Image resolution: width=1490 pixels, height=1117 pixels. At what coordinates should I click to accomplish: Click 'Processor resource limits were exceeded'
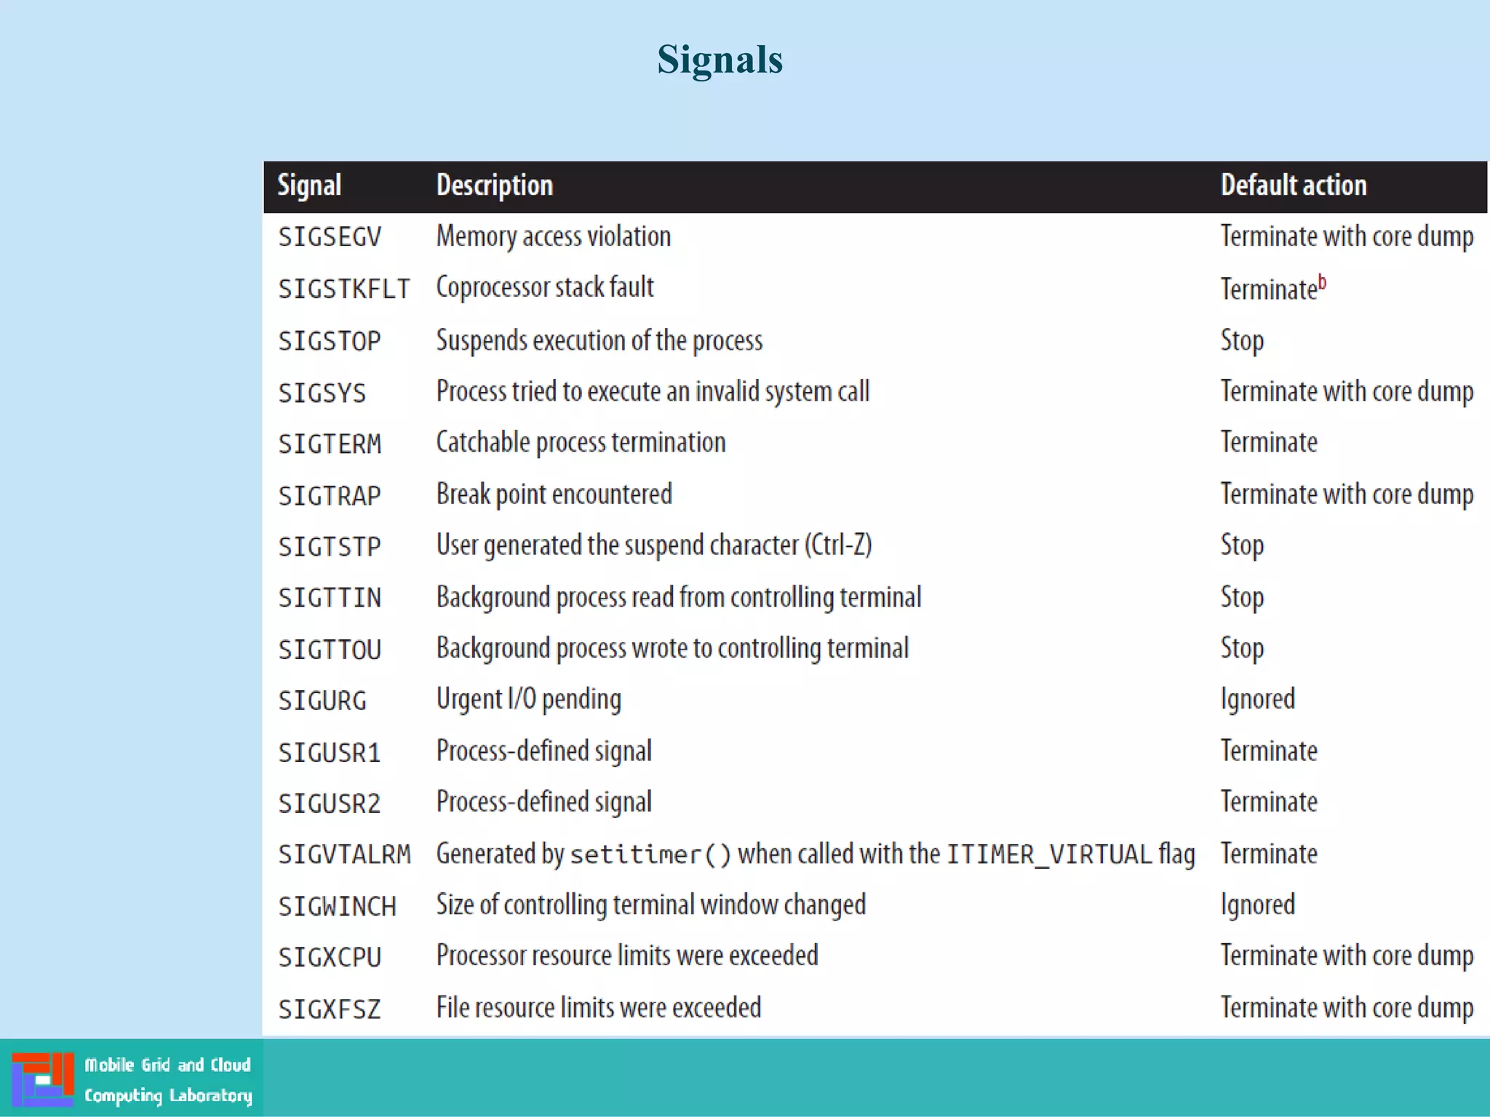click(x=627, y=956)
